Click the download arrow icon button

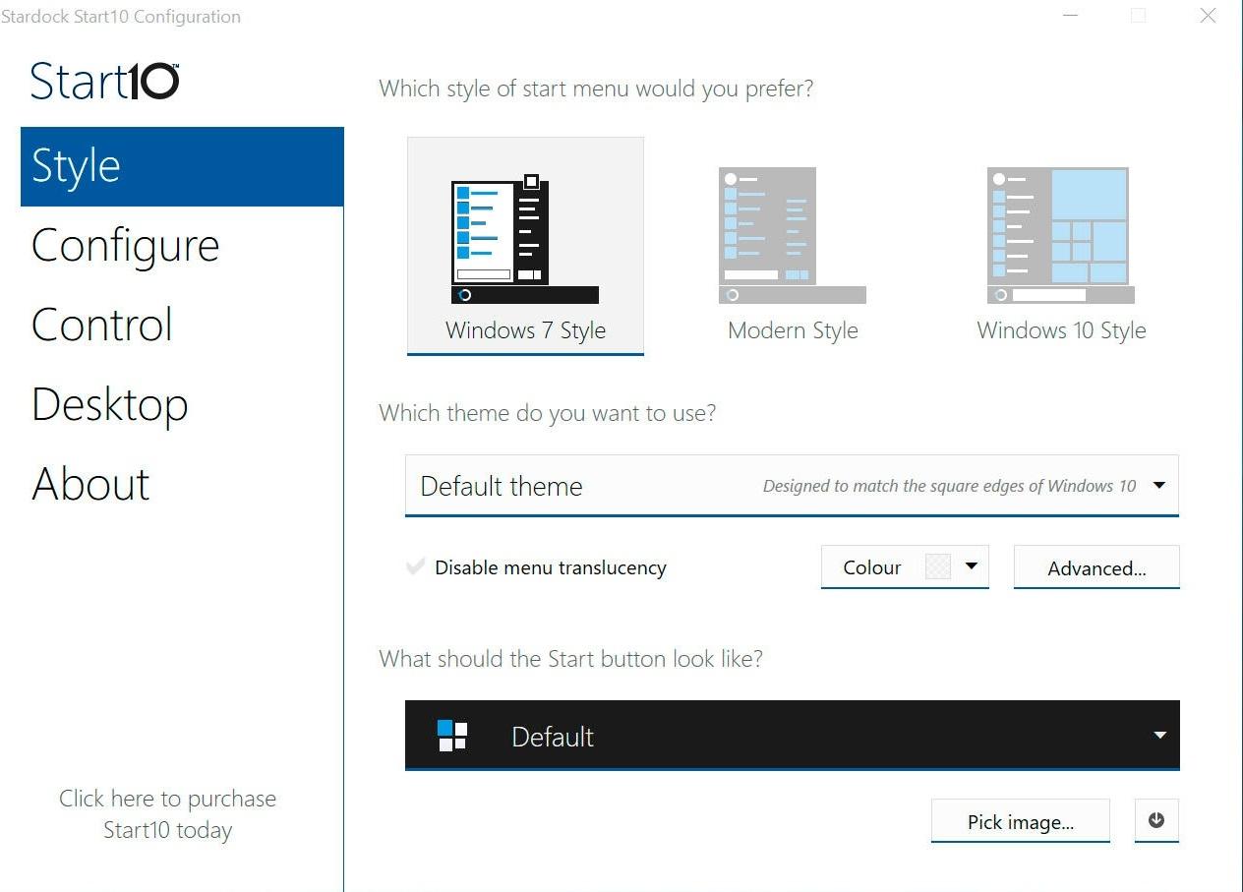(1156, 820)
